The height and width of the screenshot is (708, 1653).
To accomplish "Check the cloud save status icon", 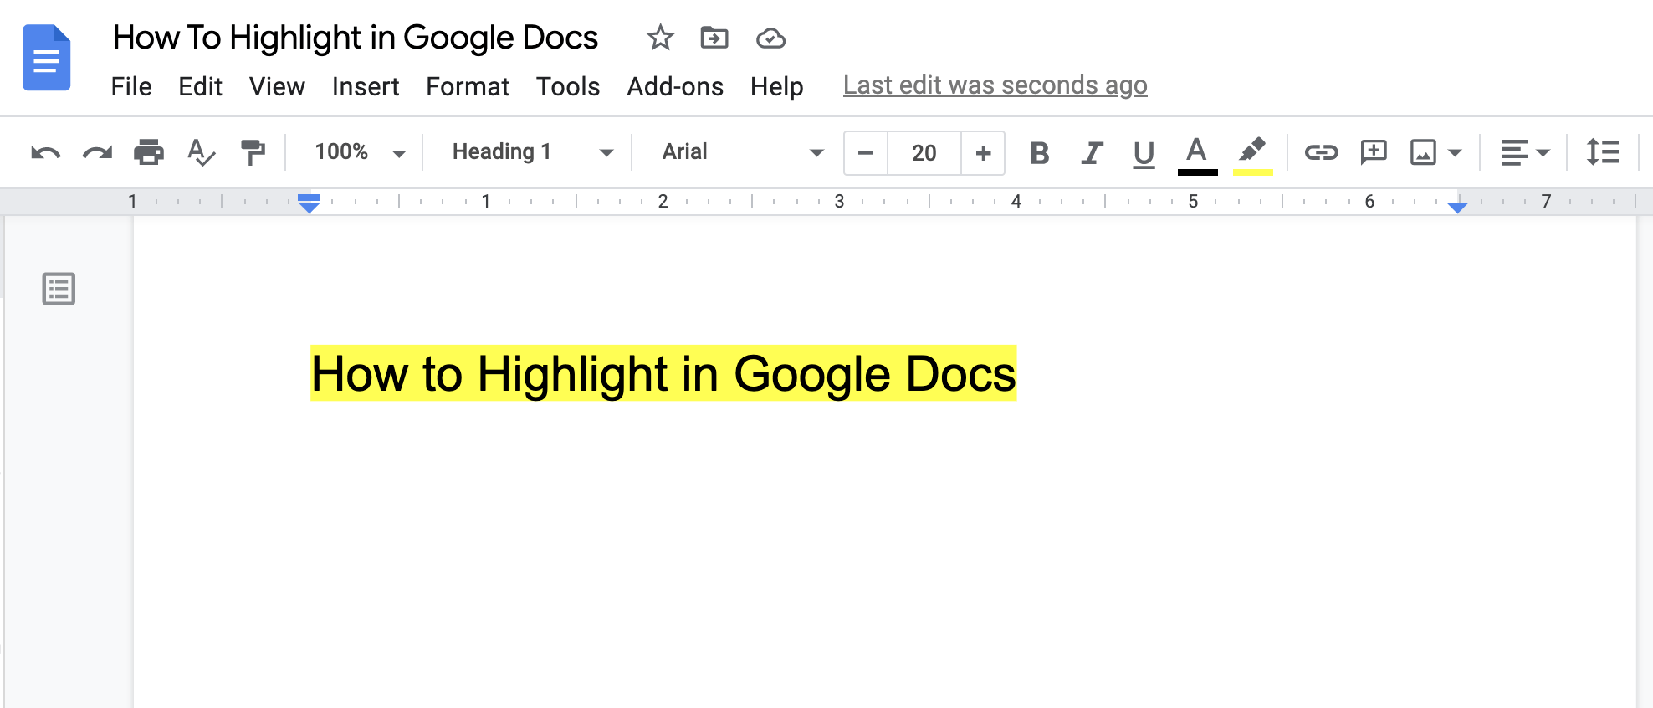I will 770,38.
